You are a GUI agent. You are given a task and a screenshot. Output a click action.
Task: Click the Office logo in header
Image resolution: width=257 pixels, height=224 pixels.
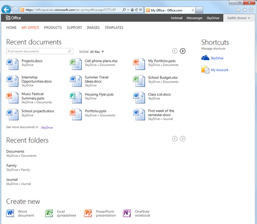tap(13, 18)
